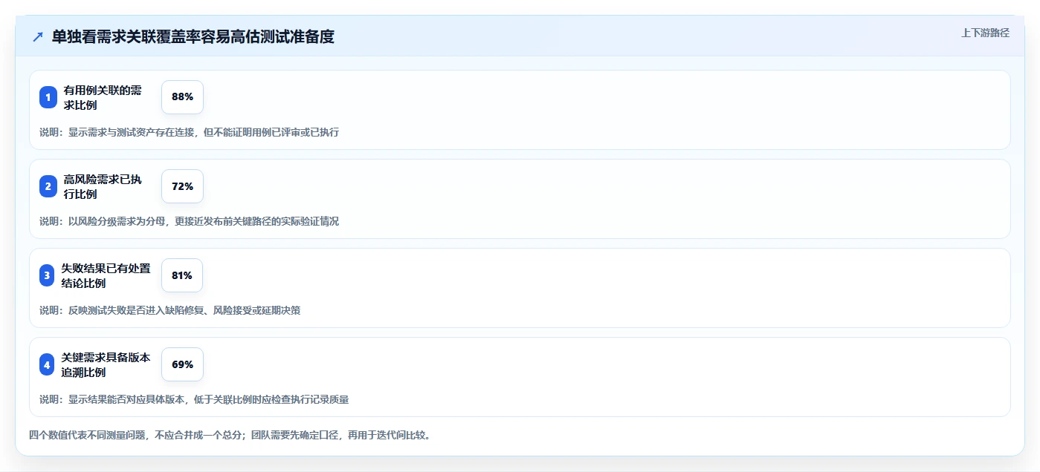
Task: Click the 81% value box
Action: point(182,275)
